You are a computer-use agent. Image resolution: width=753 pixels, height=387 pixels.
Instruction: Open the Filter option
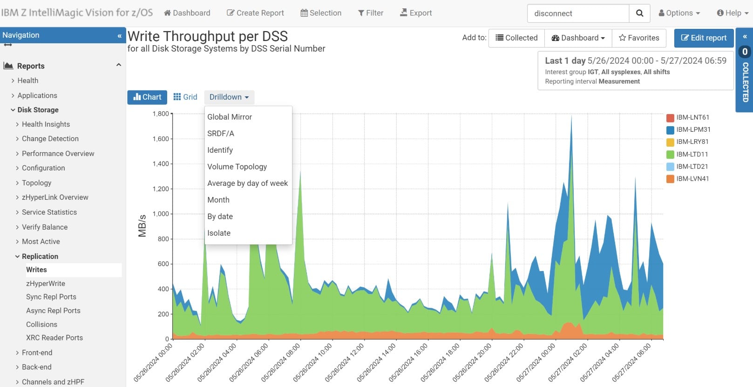(371, 13)
